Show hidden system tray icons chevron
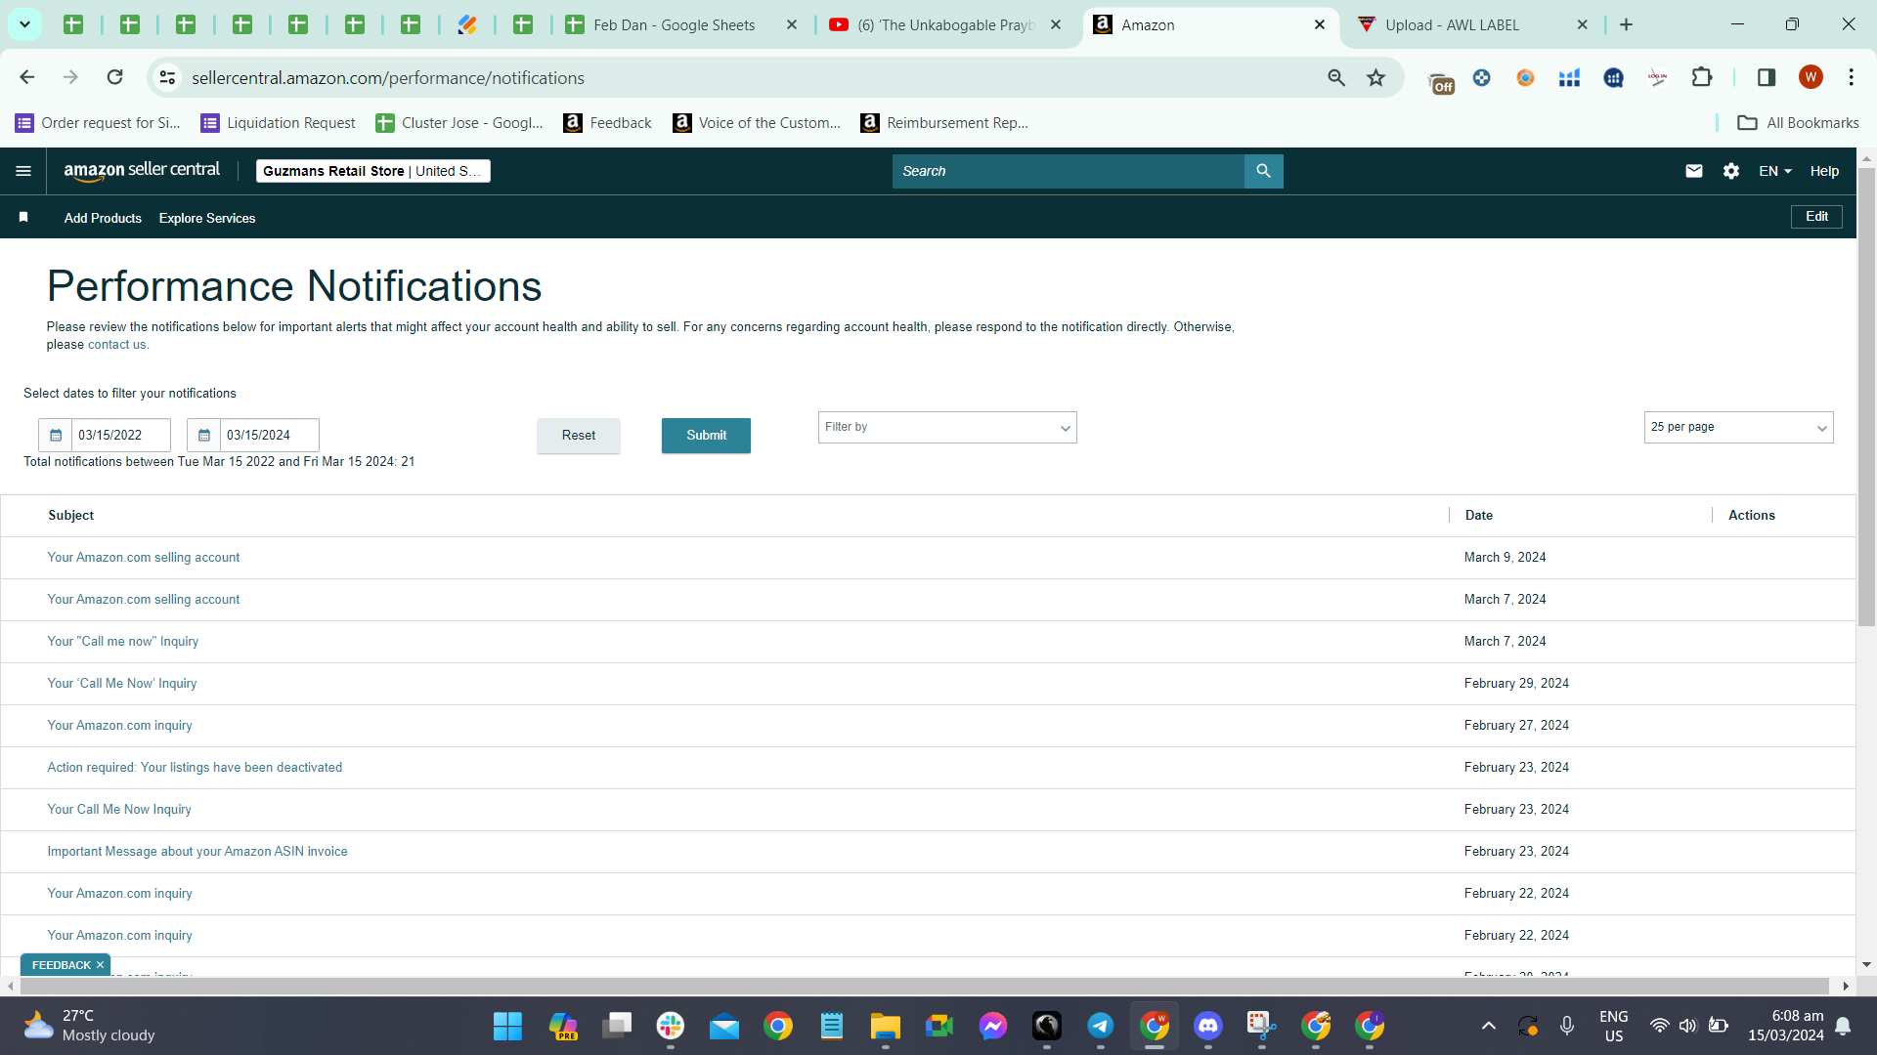The width and height of the screenshot is (1877, 1055). click(x=1488, y=1026)
